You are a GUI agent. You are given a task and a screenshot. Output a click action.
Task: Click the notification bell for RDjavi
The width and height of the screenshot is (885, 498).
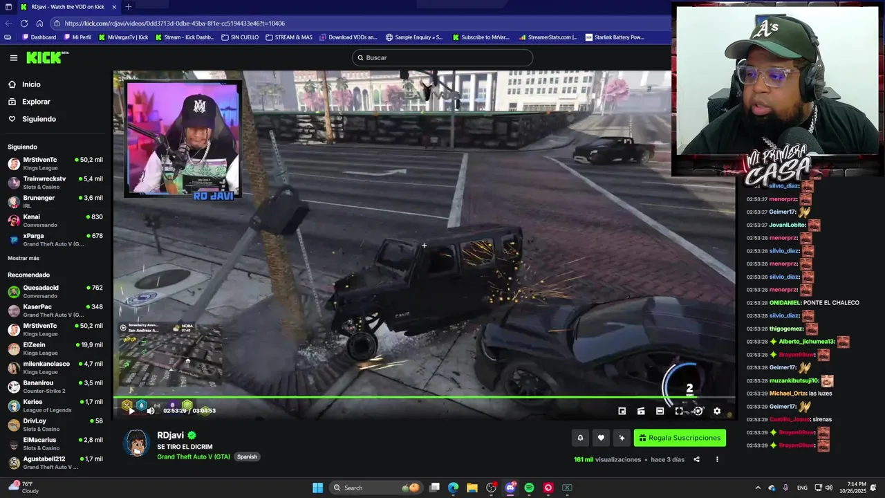[580, 438]
